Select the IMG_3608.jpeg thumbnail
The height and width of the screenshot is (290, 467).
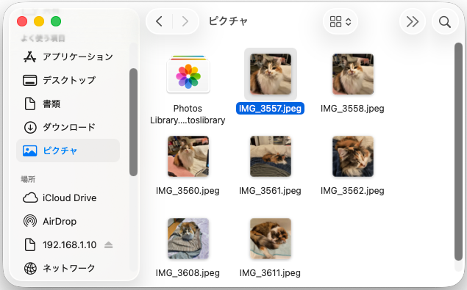(x=188, y=239)
